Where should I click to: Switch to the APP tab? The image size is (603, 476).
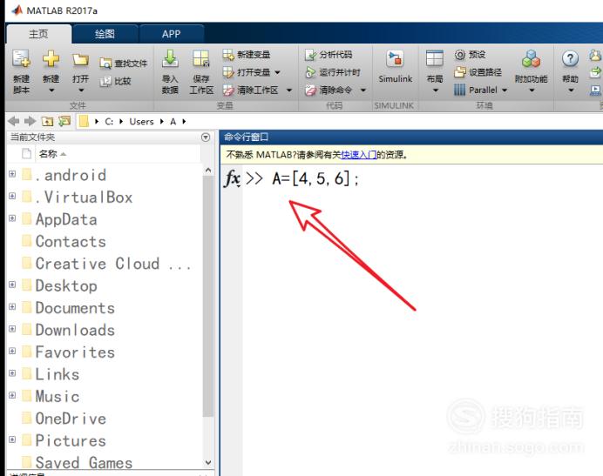tap(171, 34)
